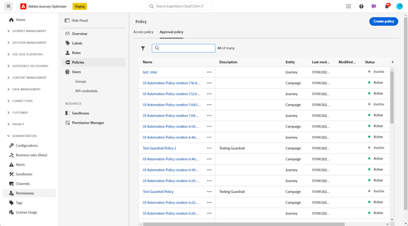Open the hamburger navigation menu
The width and height of the screenshot is (408, 226).
8,7
